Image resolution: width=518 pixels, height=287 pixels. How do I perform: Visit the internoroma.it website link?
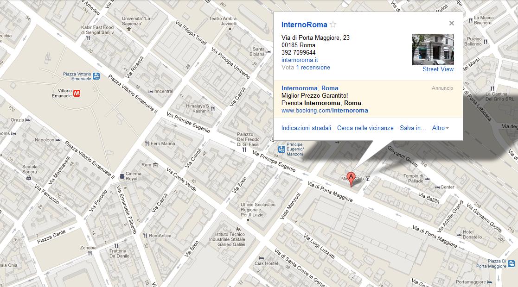click(300, 60)
